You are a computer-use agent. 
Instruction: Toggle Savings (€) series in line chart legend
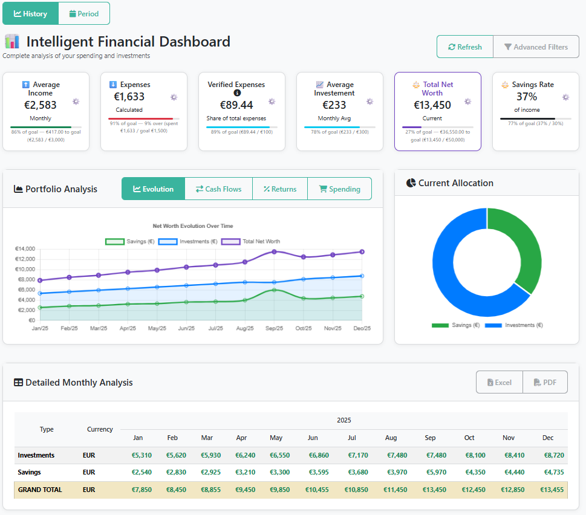pos(130,241)
